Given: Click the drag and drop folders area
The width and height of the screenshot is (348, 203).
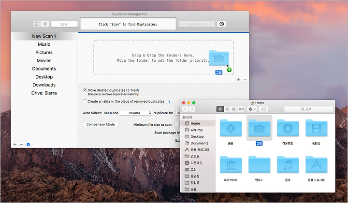Looking at the screenshot, I should [x=163, y=57].
